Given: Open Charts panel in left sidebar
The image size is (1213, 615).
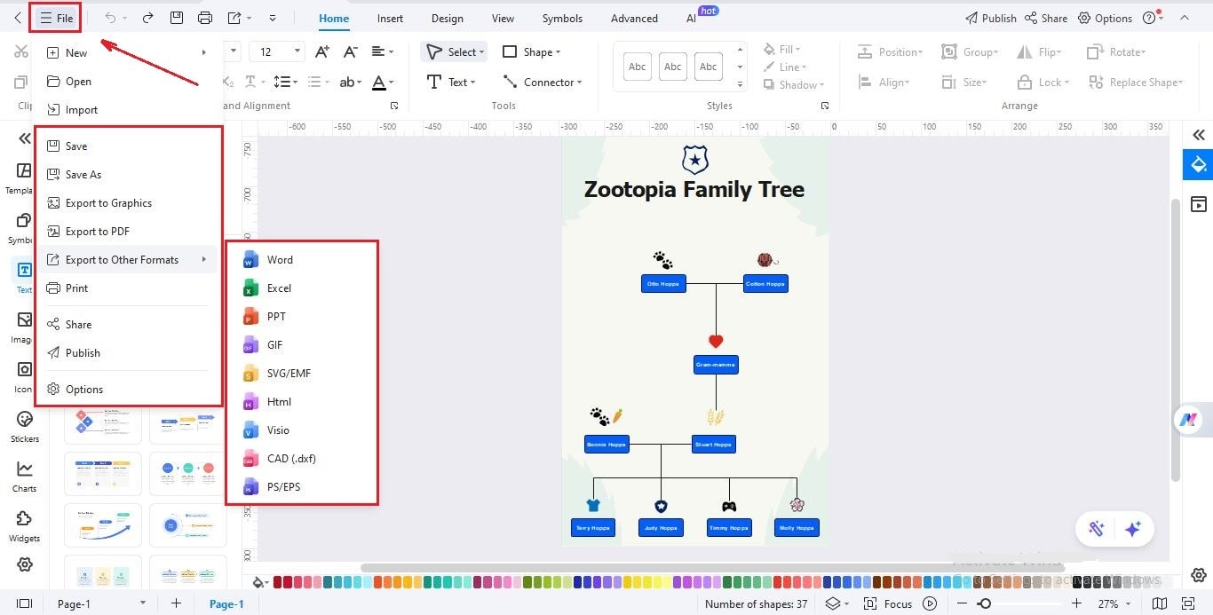Looking at the screenshot, I should (x=25, y=476).
